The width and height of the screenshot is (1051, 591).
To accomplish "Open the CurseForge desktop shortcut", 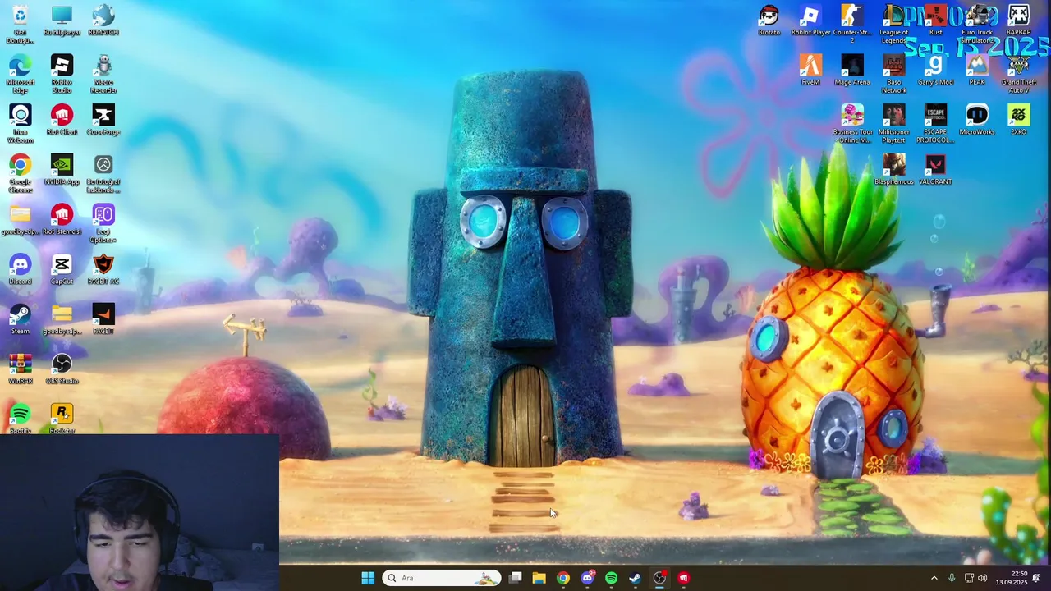I will (x=103, y=121).
